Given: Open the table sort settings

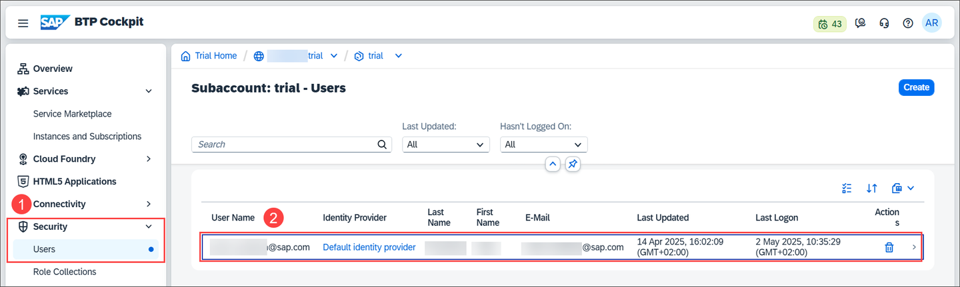Looking at the screenshot, I should coord(871,188).
